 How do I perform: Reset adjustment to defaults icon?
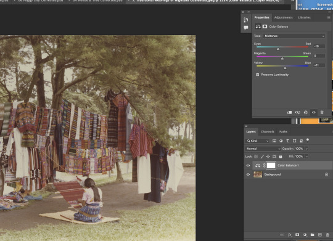pyautogui.click(x=306, y=113)
